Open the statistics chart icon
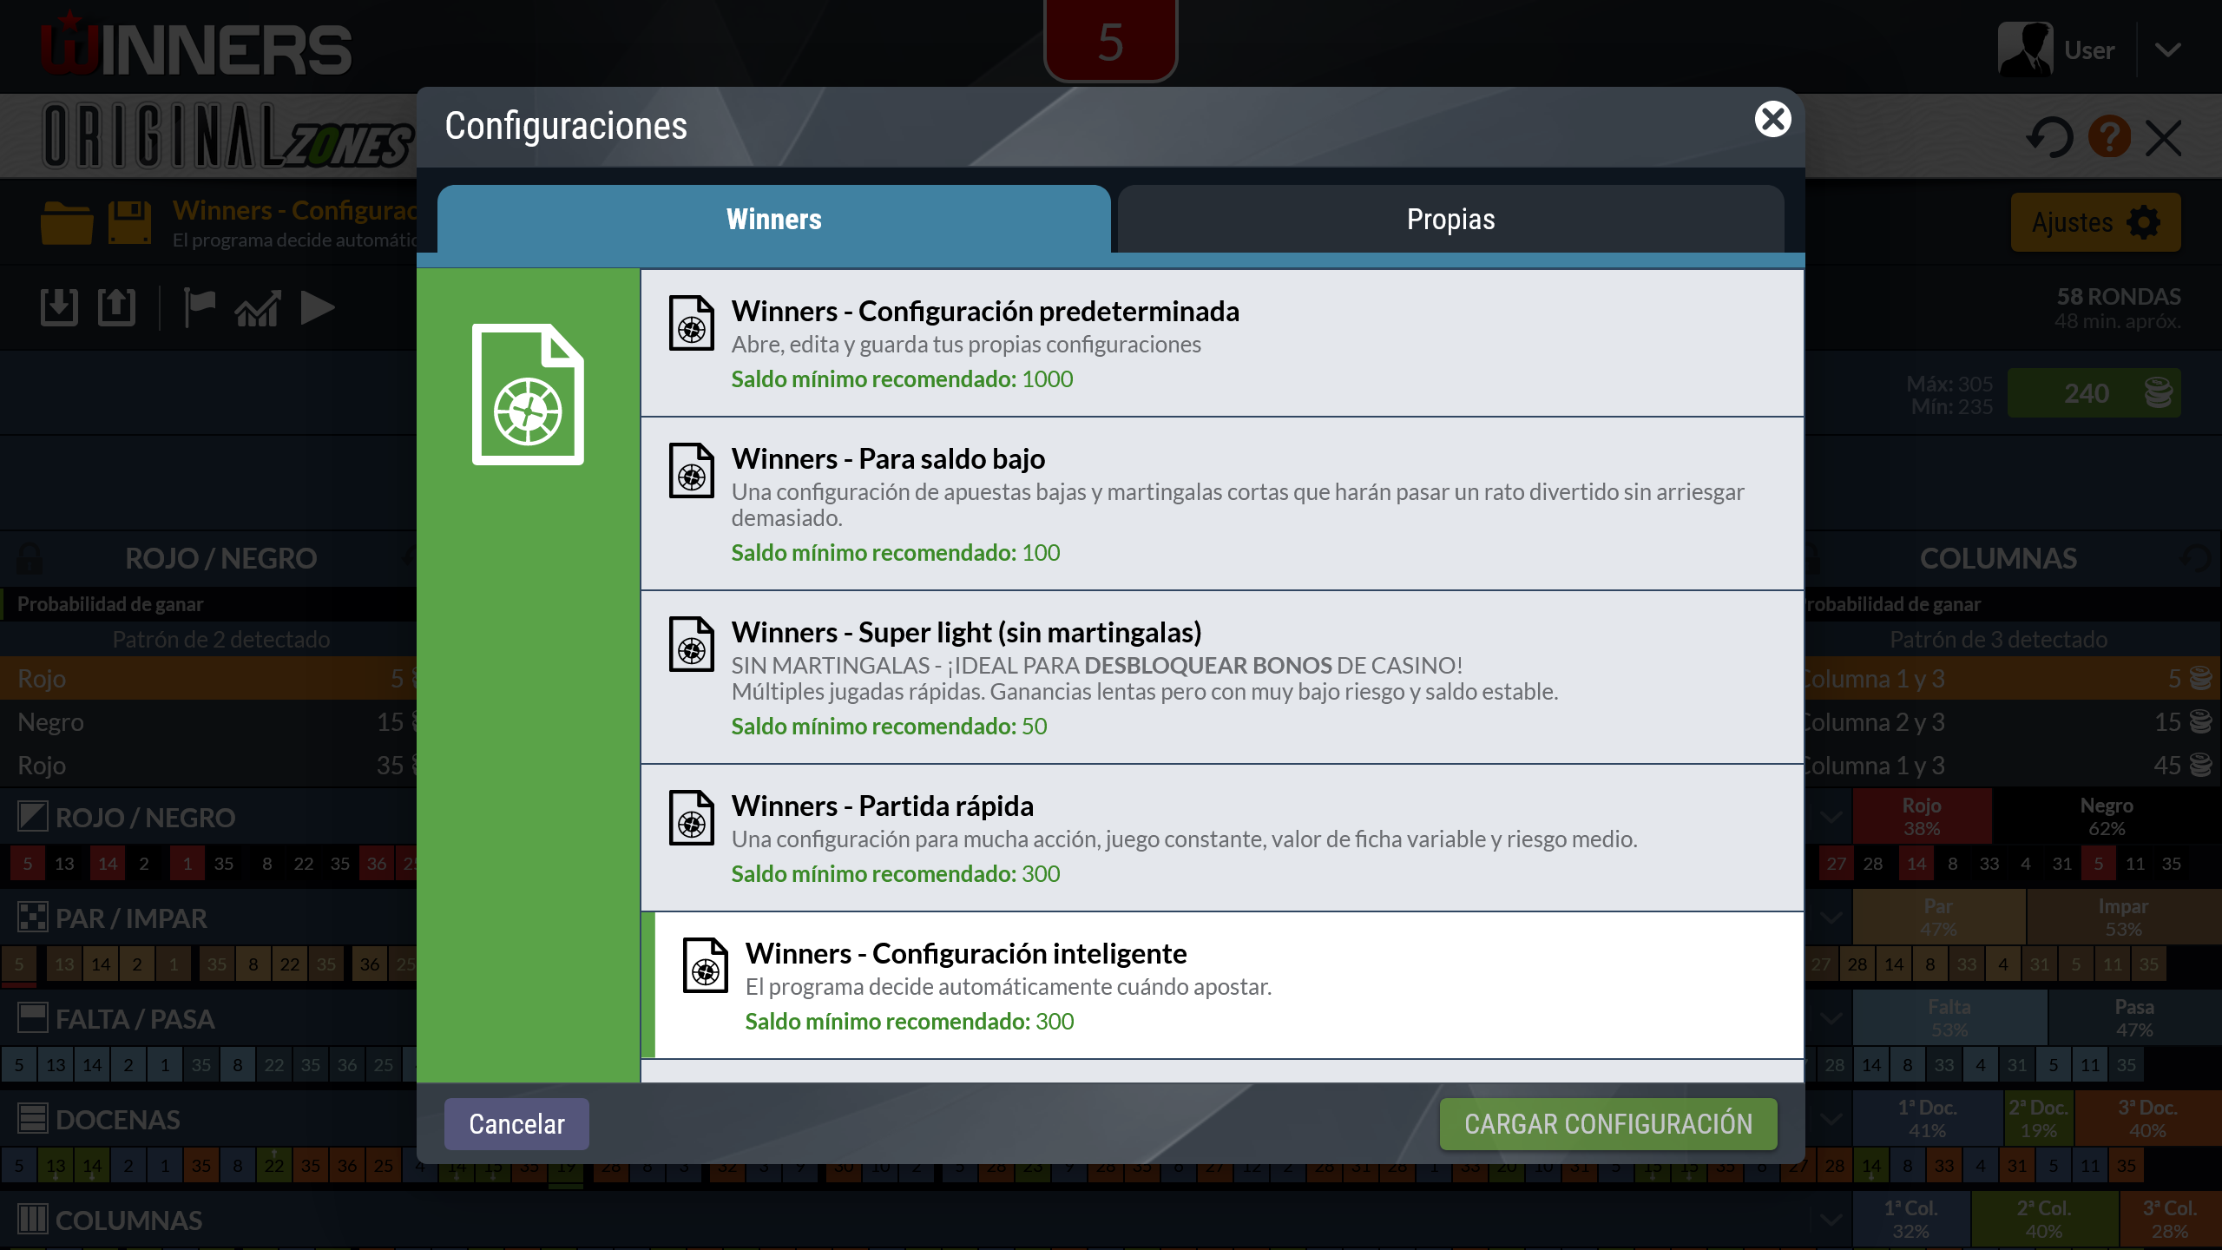Screen dimensions: 2222x1250 tap(258, 308)
